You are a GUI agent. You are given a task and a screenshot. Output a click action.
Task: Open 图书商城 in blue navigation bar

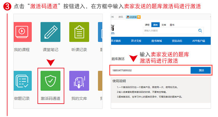click(x=157, y=41)
